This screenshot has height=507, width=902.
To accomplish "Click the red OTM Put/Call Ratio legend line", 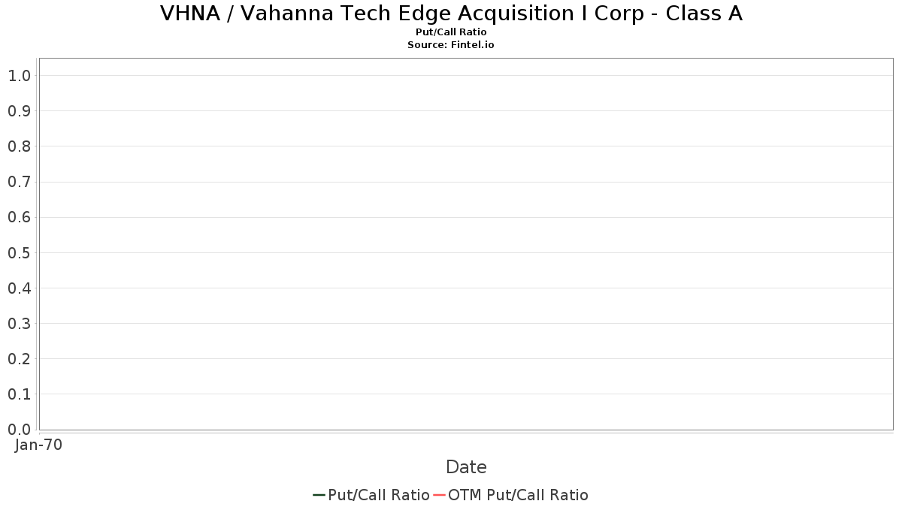I will (x=439, y=495).
